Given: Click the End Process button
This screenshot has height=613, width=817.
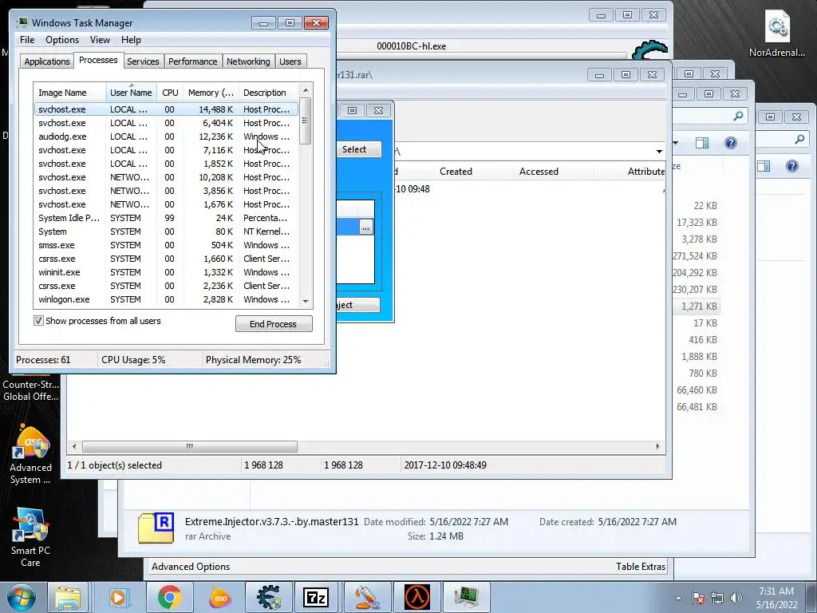Looking at the screenshot, I should click(274, 324).
